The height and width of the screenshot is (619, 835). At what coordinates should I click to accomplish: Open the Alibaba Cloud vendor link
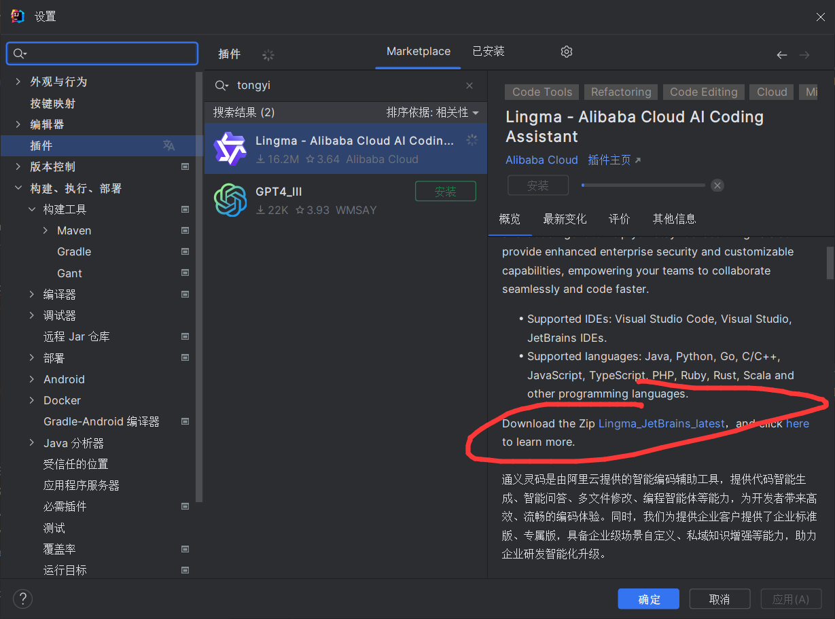coord(541,160)
